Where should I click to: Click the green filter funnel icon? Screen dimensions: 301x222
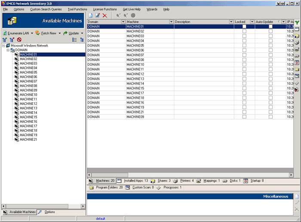point(297,22)
